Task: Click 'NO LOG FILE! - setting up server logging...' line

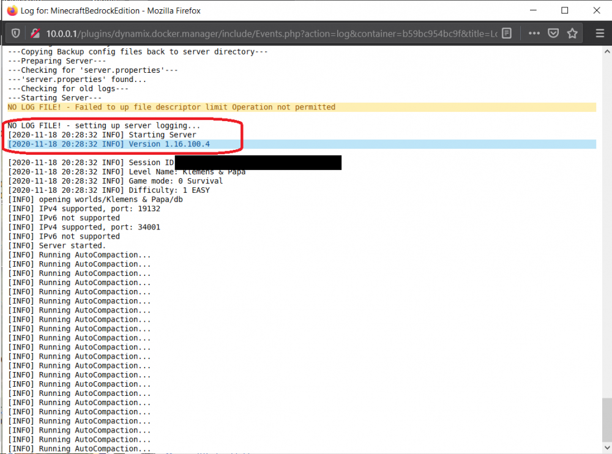Action: [104, 125]
